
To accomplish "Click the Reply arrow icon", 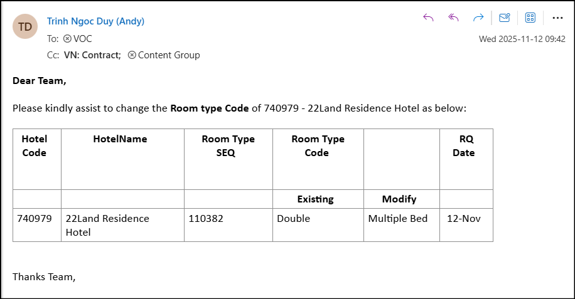I will pos(429,18).
